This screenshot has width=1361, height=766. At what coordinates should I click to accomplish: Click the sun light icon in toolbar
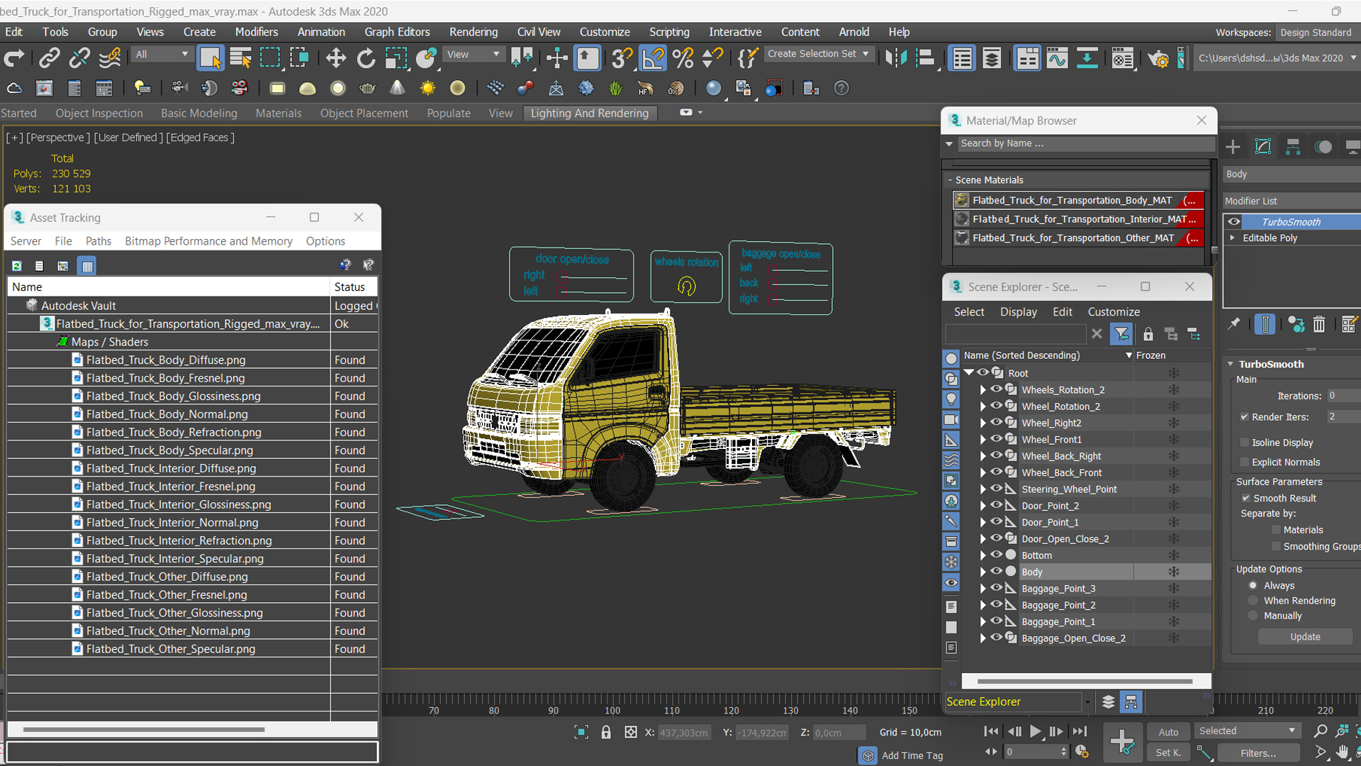[427, 88]
